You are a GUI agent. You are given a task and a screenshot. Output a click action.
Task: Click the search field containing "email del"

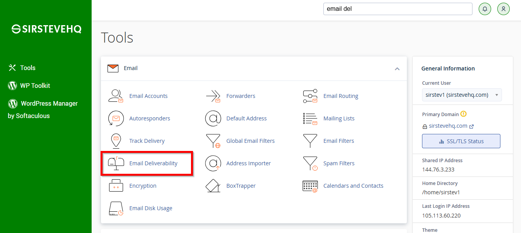398,9
